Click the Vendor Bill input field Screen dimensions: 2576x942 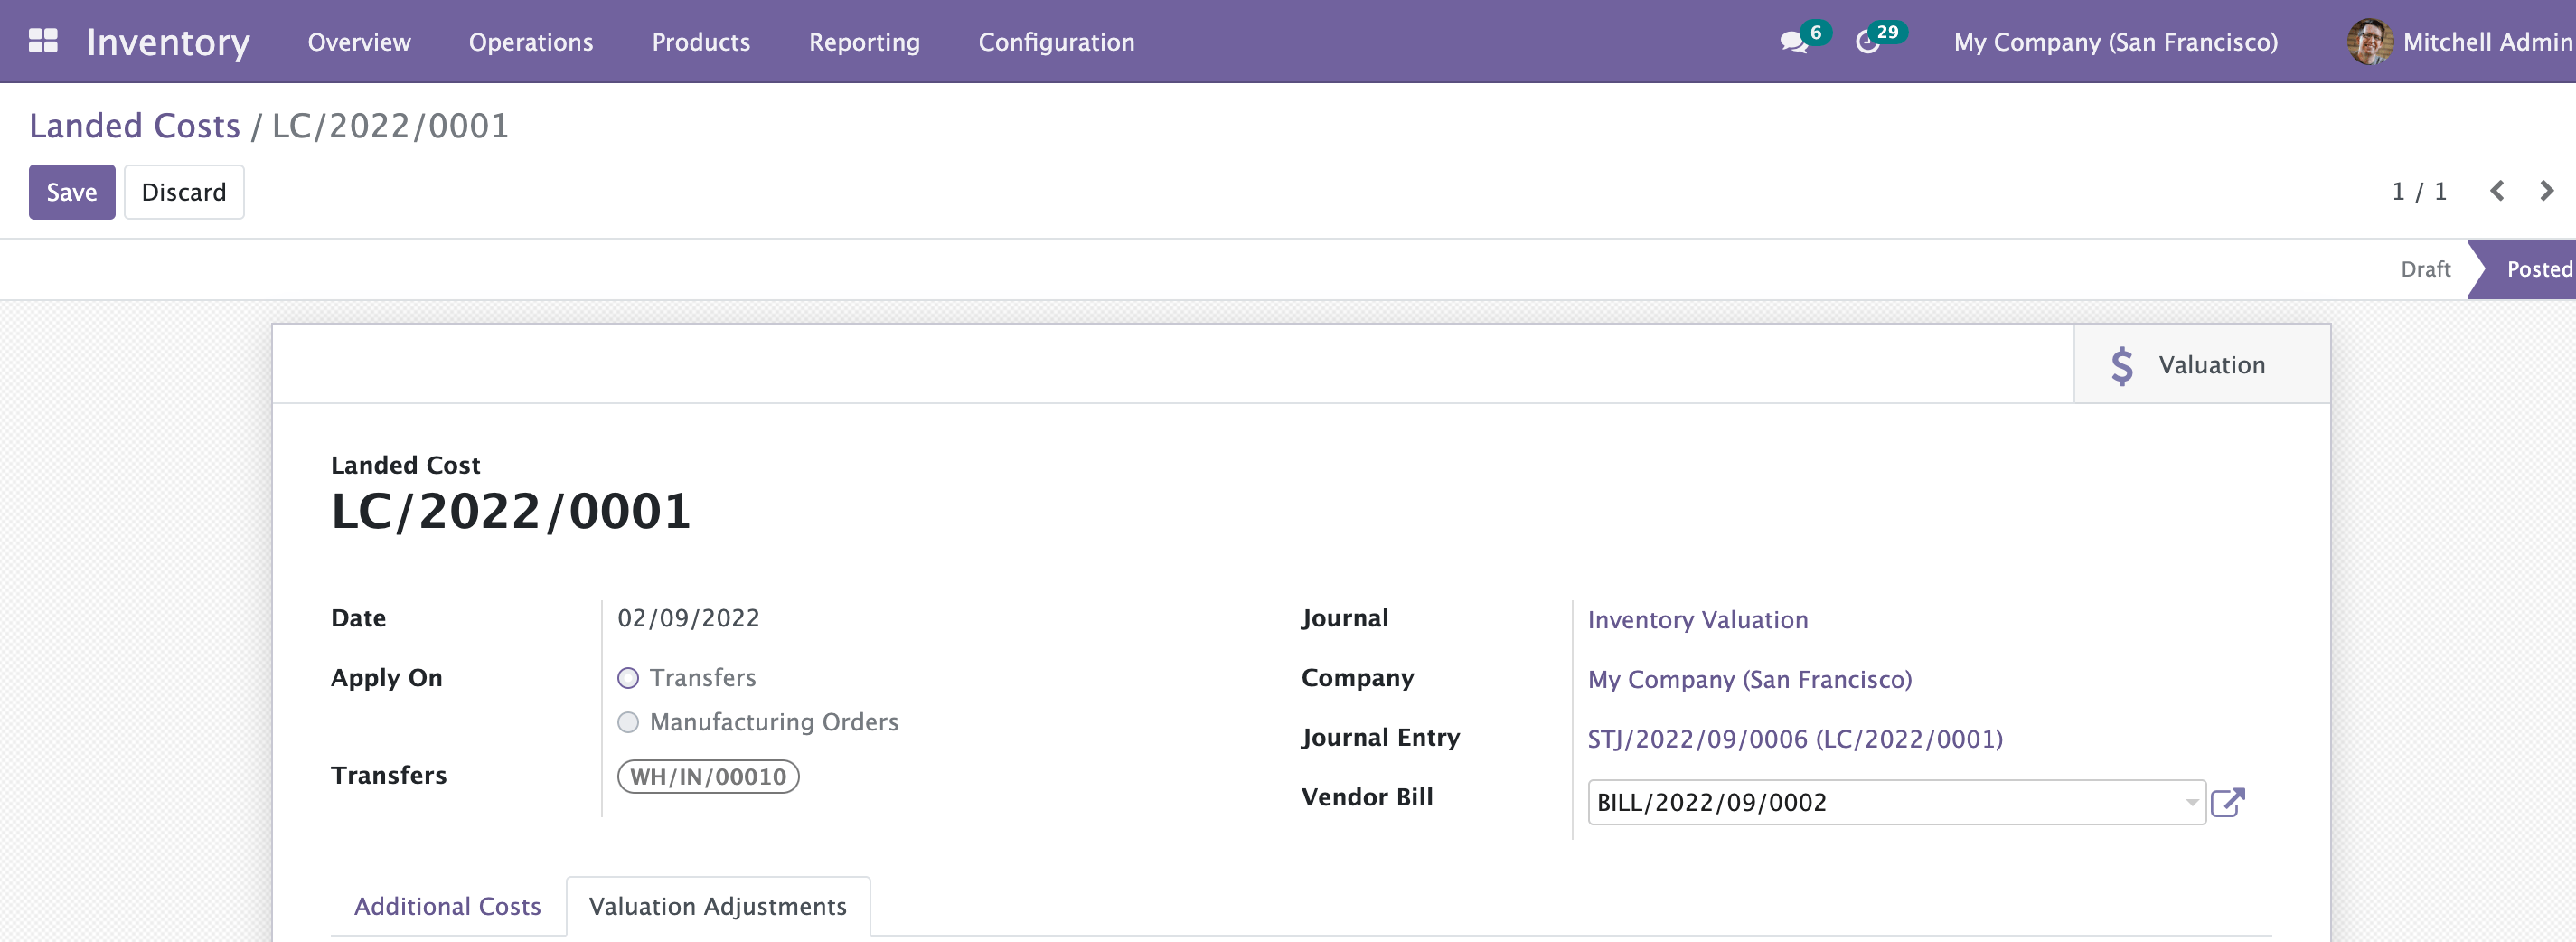click(x=1880, y=802)
